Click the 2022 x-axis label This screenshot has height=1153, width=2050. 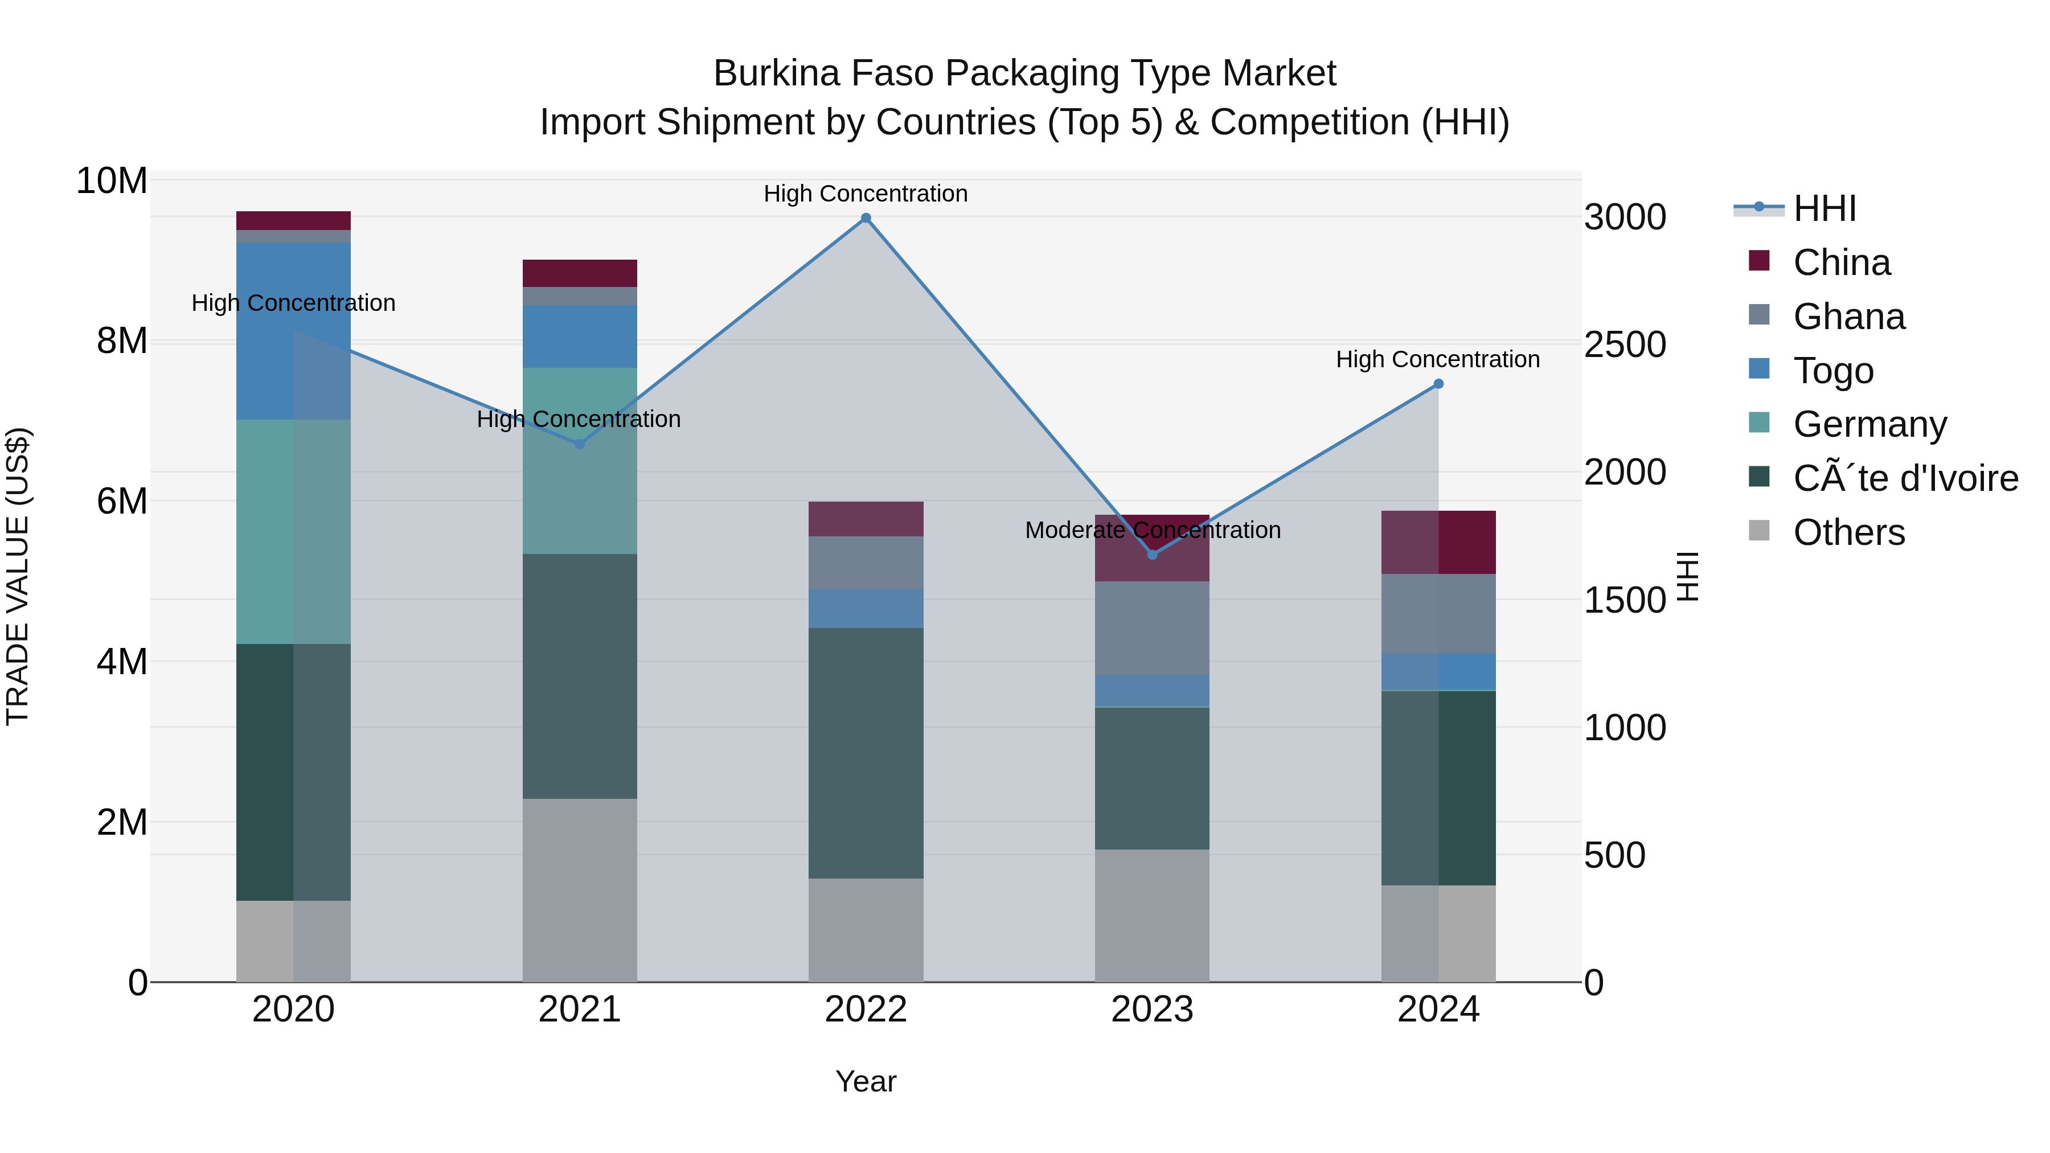coord(866,1010)
